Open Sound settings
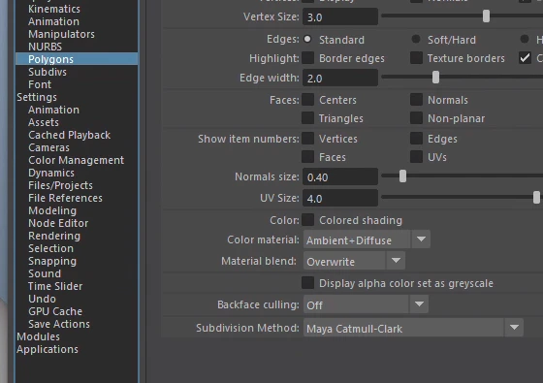The image size is (543, 383). tap(45, 273)
